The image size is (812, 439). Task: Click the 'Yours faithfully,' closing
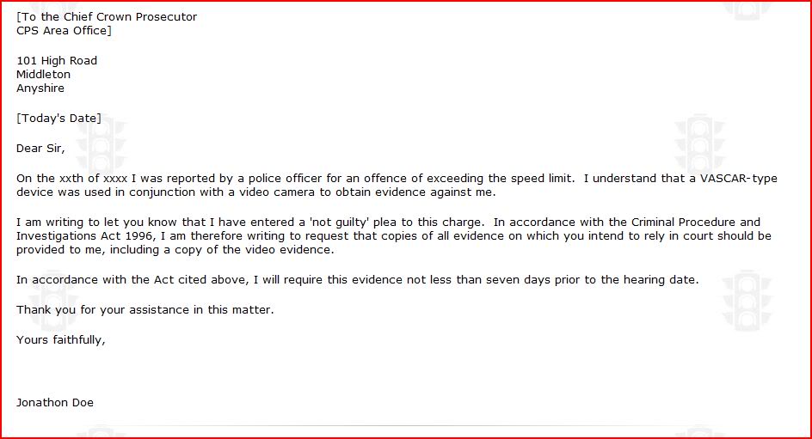[60, 339]
